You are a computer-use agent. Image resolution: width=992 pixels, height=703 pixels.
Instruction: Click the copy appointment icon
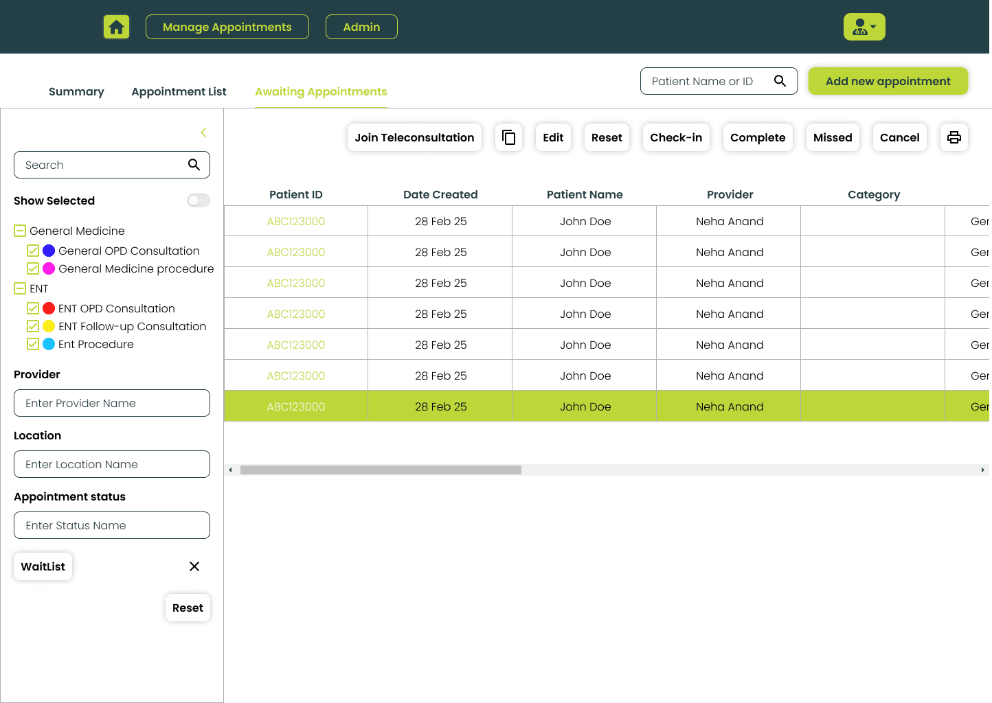coord(508,137)
